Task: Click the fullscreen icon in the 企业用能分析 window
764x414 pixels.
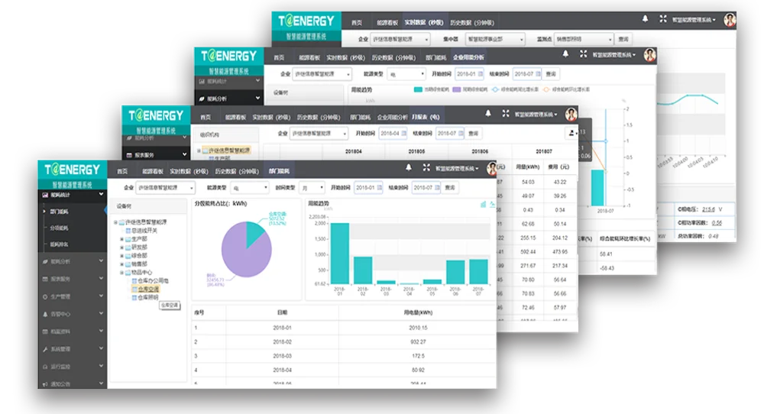Action: 583,54
